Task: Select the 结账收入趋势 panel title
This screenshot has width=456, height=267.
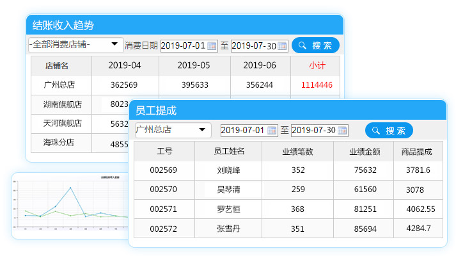Action: pos(63,26)
